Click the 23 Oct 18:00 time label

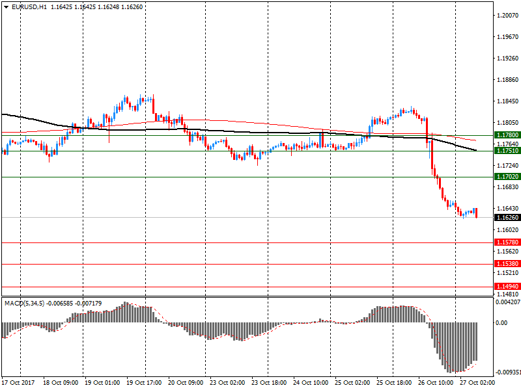[x=269, y=383]
